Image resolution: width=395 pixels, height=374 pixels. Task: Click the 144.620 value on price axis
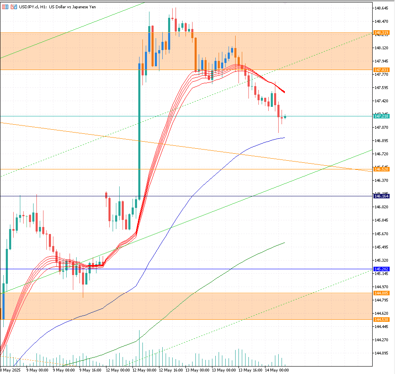[381, 314]
